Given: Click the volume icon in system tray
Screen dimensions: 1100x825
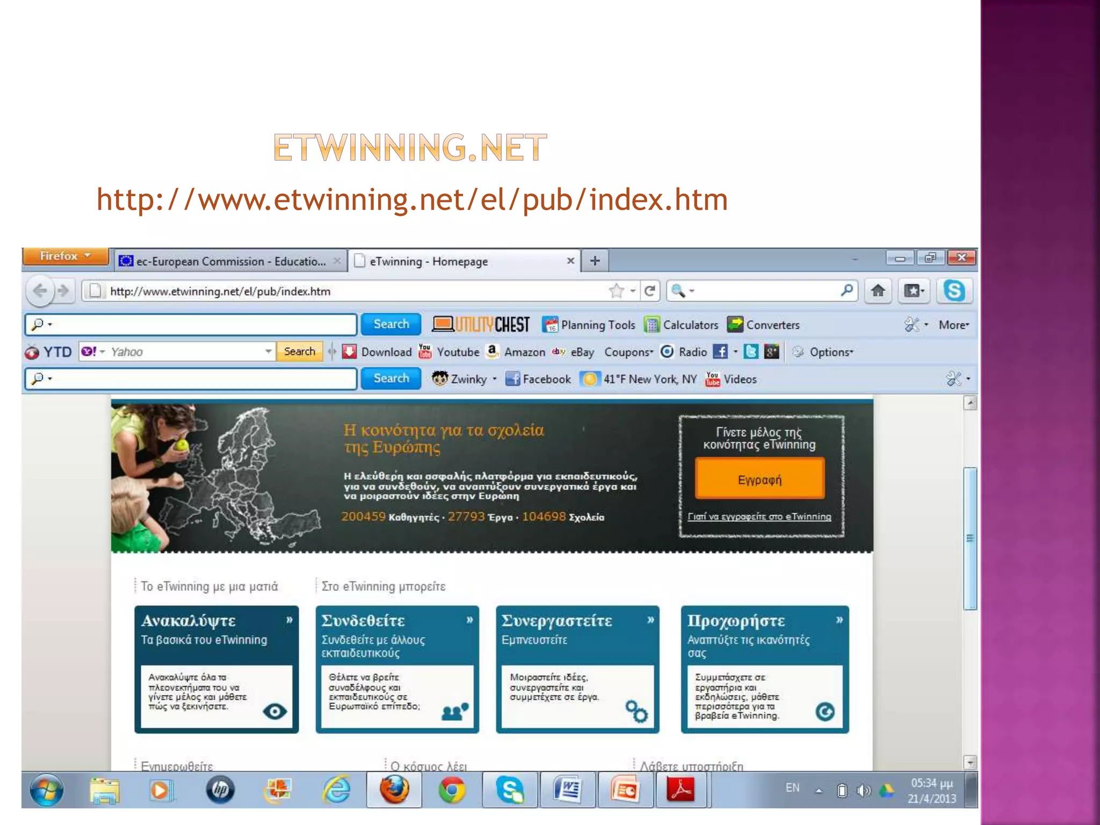Looking at the screenshot, I should point(863,790).
